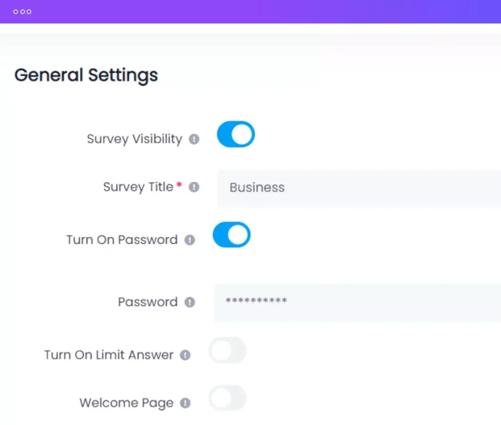Click the Password field info icon
501x425 pixels.
tap(189, 302)
